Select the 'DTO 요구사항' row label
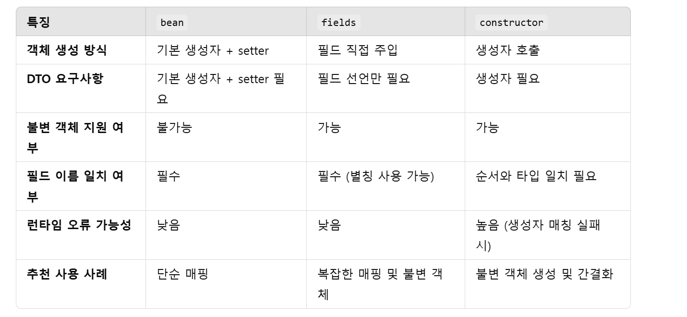Viewport: 687px width, 317px height. coord(65,79)
